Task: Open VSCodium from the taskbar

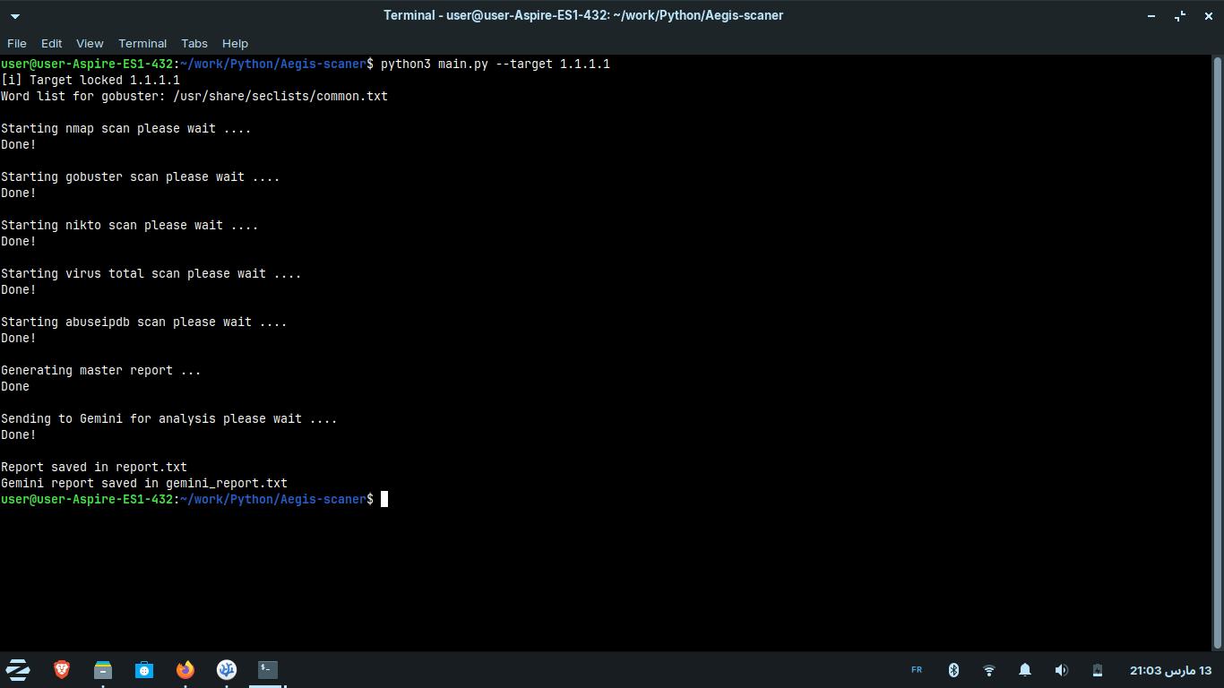Action: click(x=227, y=669)
